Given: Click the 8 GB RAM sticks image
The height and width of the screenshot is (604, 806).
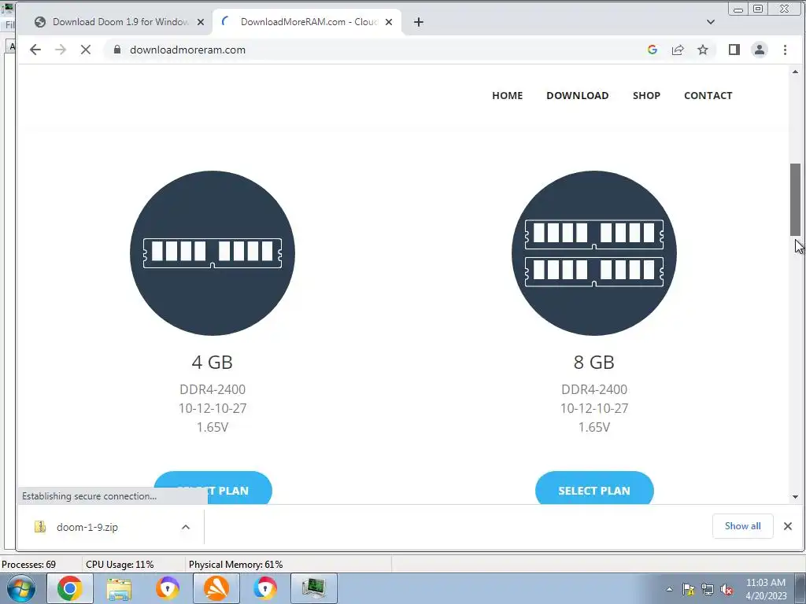Looking at the screenshot, I should pyautogui.click(x=594, y=253).
